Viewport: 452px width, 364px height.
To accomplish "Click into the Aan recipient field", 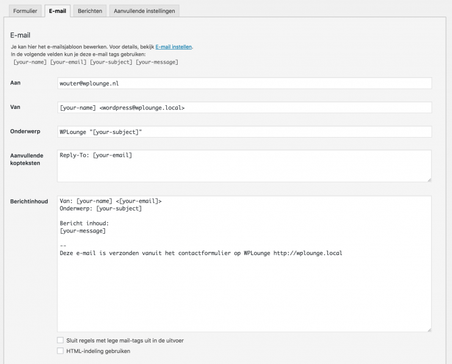I will point(244,83).
